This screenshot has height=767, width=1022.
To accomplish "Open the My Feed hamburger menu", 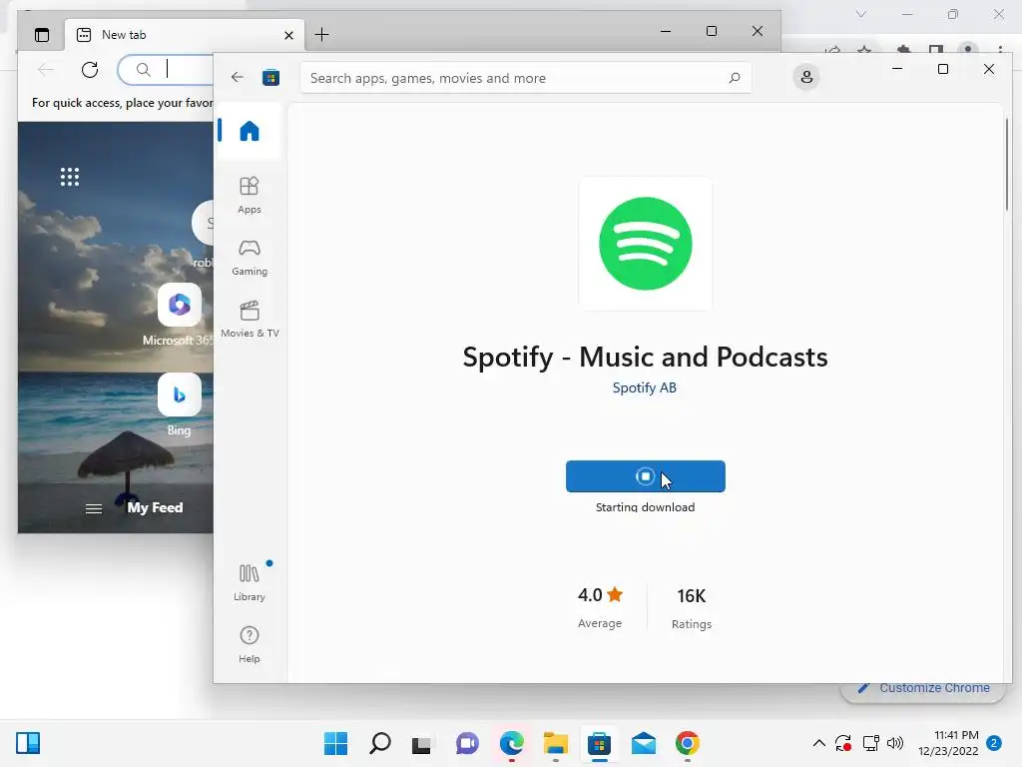I will (x=94, y=508).
